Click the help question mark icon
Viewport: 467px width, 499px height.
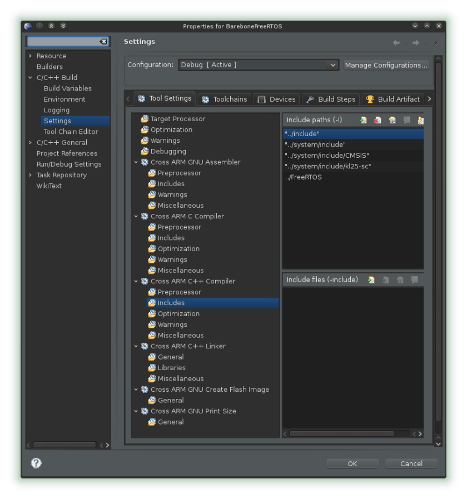(36, 463)
